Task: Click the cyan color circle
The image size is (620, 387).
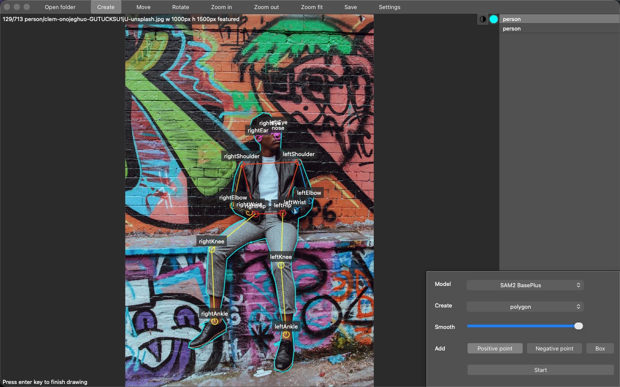Action: [494, 19]
